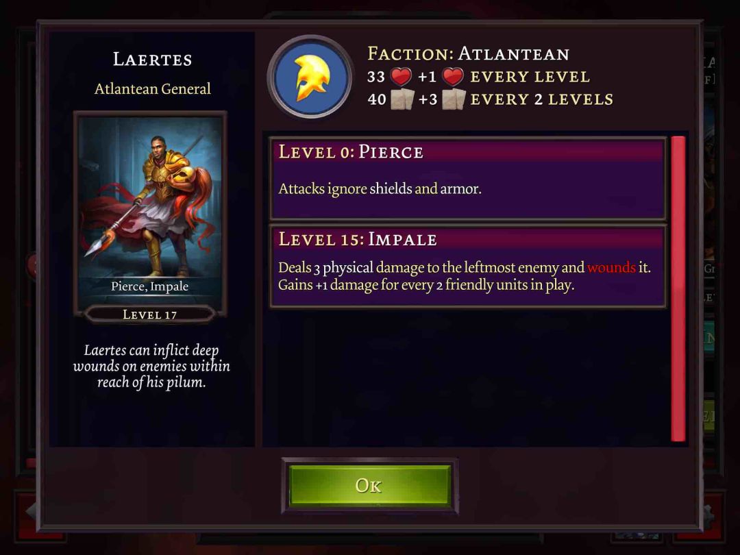Open the Level 0: Pierce ability header
This screenshot has width=740, height=555.
tap(467, 152)
